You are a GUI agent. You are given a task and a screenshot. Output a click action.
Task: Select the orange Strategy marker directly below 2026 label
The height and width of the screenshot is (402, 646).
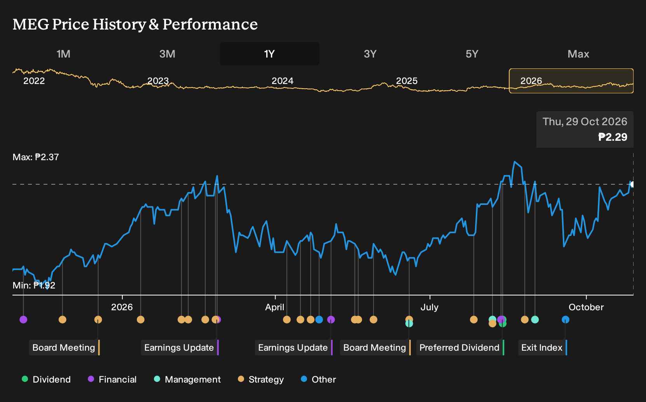(x=141, y=320)
